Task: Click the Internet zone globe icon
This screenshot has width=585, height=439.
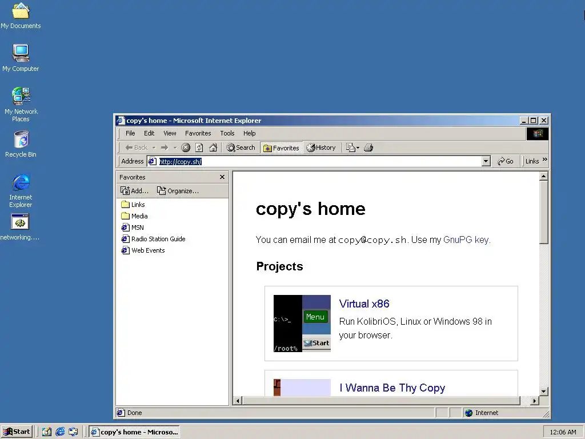Action: (469, 413)
